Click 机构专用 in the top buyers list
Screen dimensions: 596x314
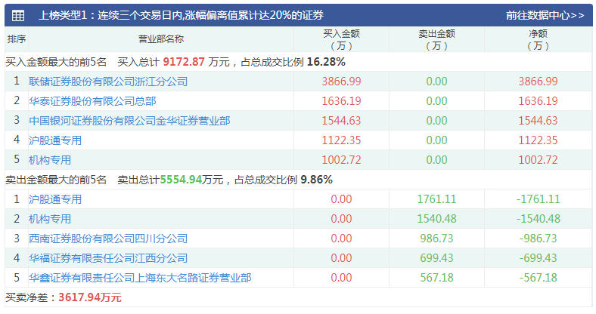coord(50,160)
